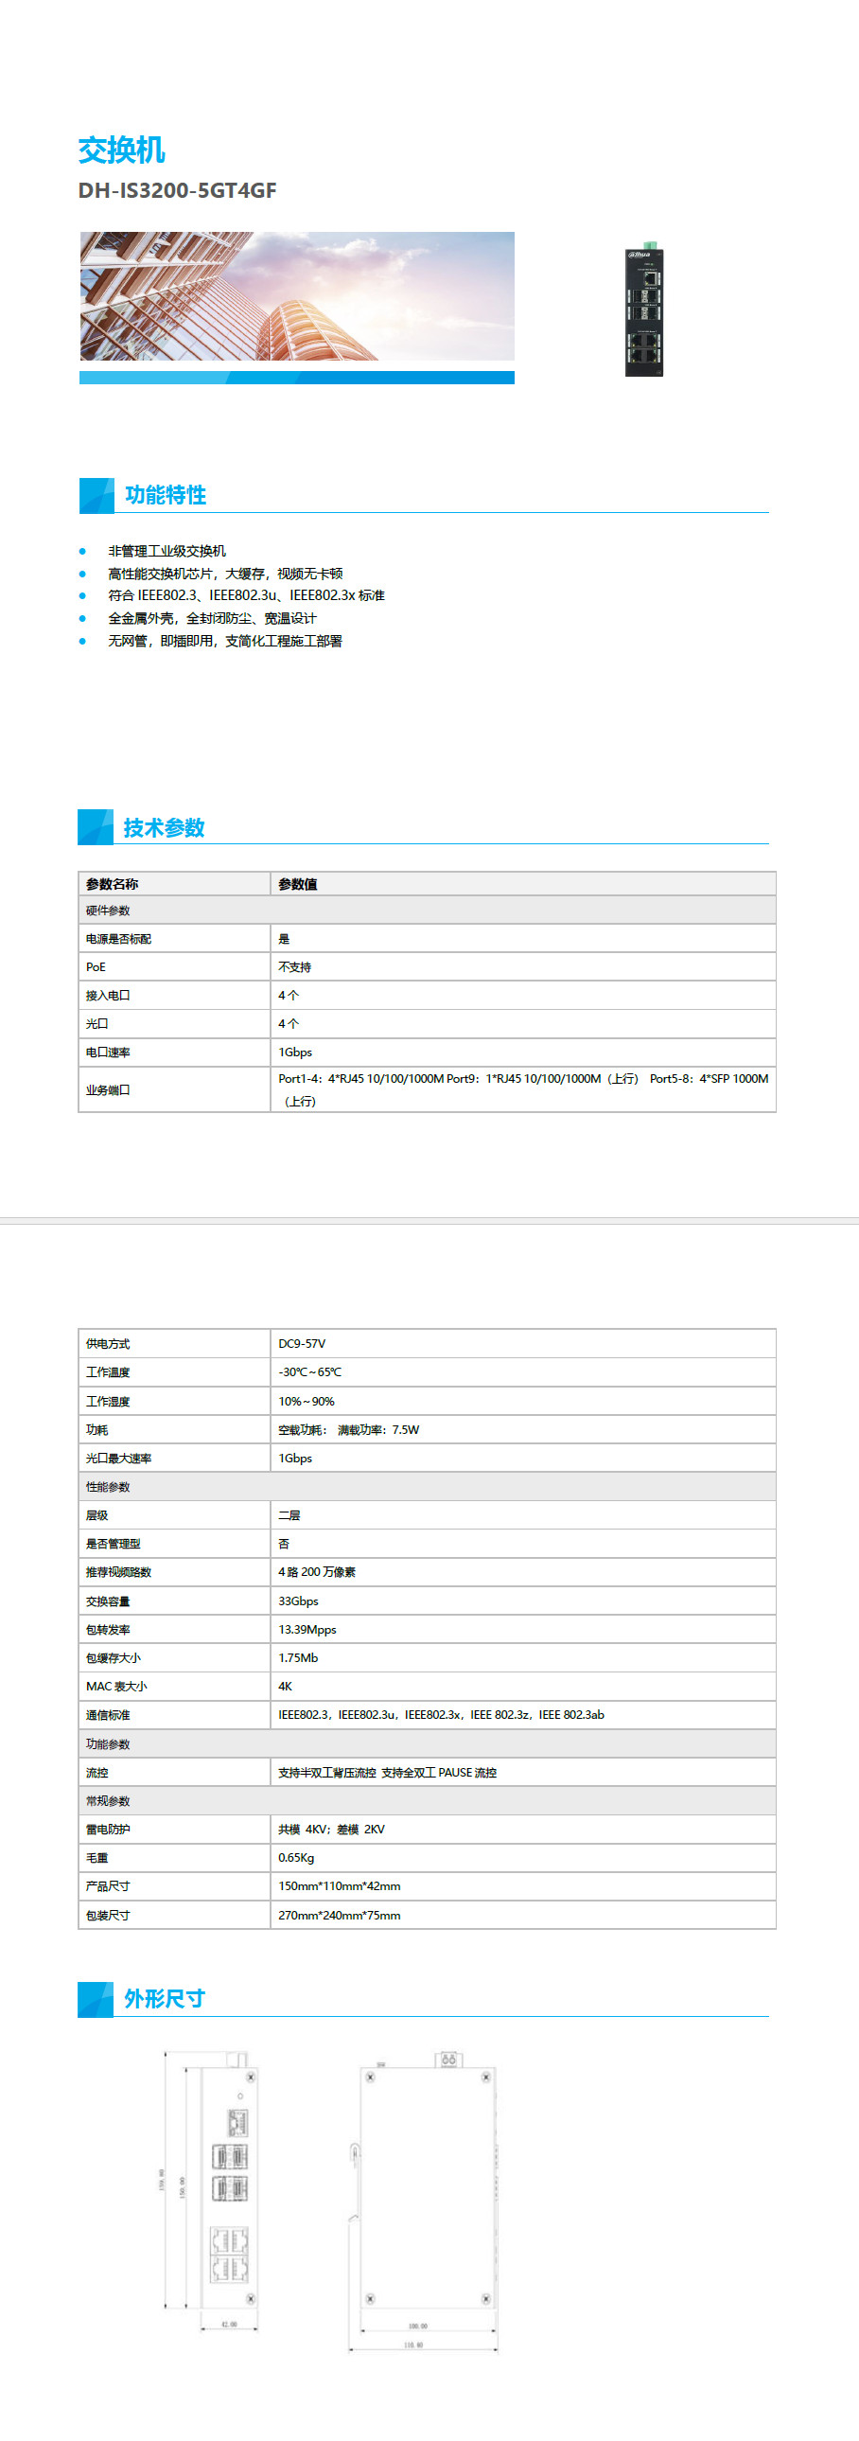Click the 包缓存大小 value 1.75Mb

[x=298, y=1658]
